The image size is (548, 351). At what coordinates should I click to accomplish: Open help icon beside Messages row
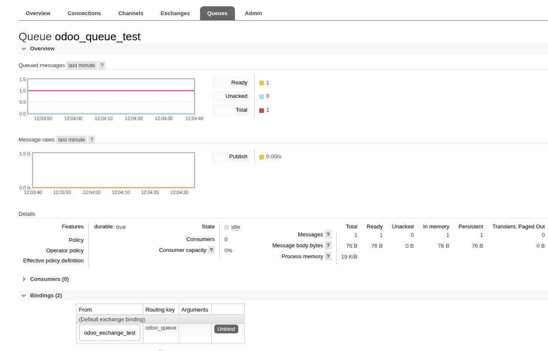(328, 235)
